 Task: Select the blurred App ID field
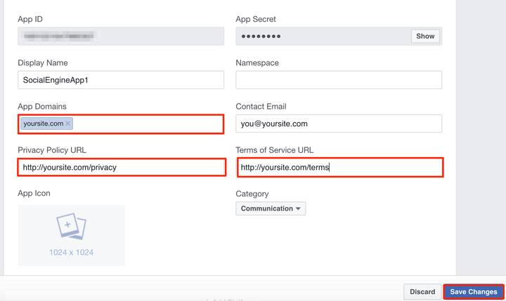121,36
